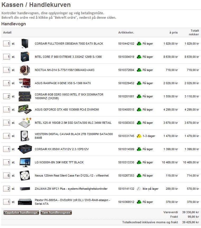201x228 pixels.
Task: Click green stock icon for Corsair HX 850W
Action: [x=139, y=149]
